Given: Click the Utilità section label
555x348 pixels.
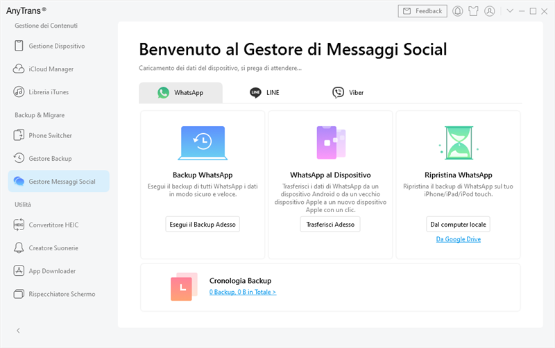Looking at the screenshot, I should tap(23, 205).
